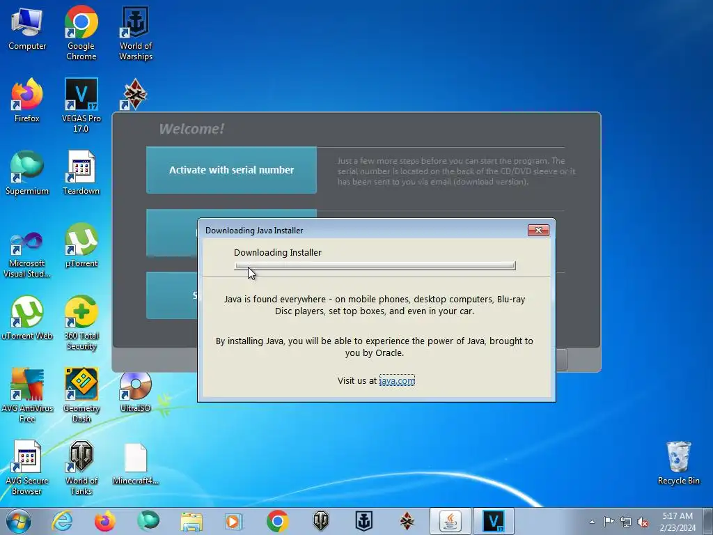The height and width of the screenshot is (535, 713).
Task: Click the Welcome! heading in VEGAS window
Action: pos(191,129)
